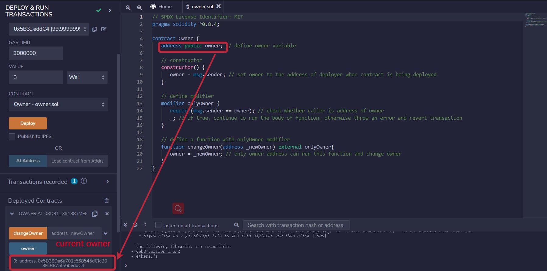Enable the Publish to IPFS checkbox
Viewport: 547px width, 271px height.
click(x=12, y=136)
